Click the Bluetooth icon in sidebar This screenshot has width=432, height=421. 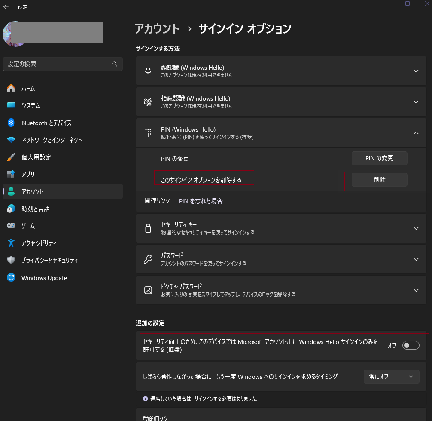pyautogui.click(x=11, y=123)
